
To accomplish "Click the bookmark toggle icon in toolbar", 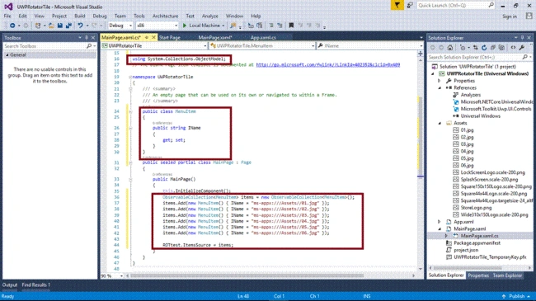I will 291,26.
